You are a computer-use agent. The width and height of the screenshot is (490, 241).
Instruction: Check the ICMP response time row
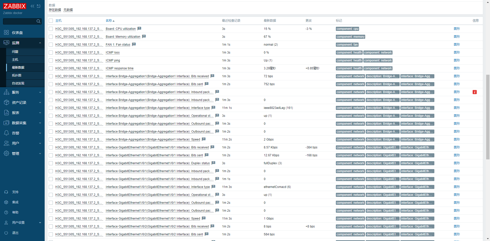(x=51, y=68)
